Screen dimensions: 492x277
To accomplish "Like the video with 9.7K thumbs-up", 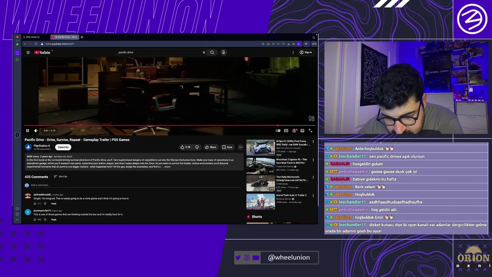I will [186, 147].
